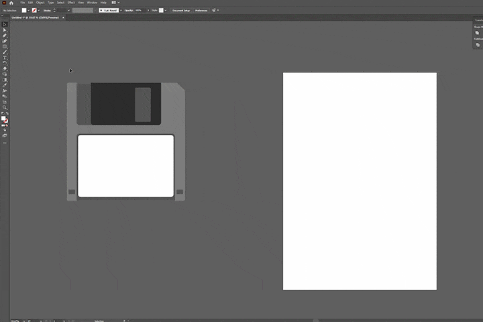Select the Shape Builder tool
This screenshot has height=322, width=483.
coord(5,74)
